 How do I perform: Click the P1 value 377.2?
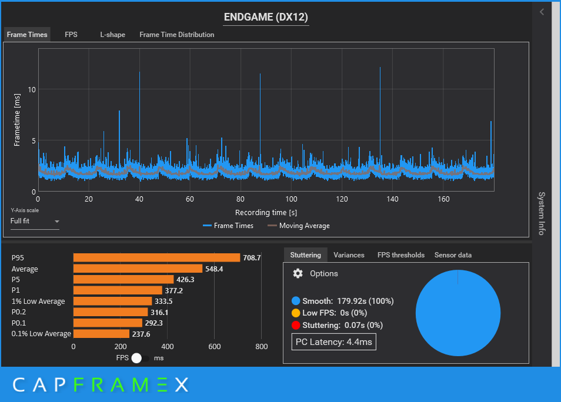pos(174,290)
